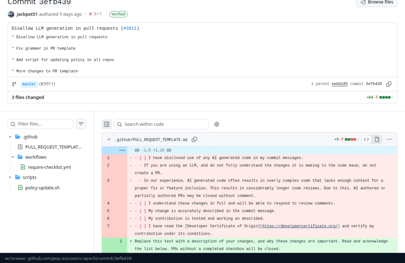This screenshot has width=405, height=263.
Task: Open developercertificate.org link in diff
Action: 300,226
